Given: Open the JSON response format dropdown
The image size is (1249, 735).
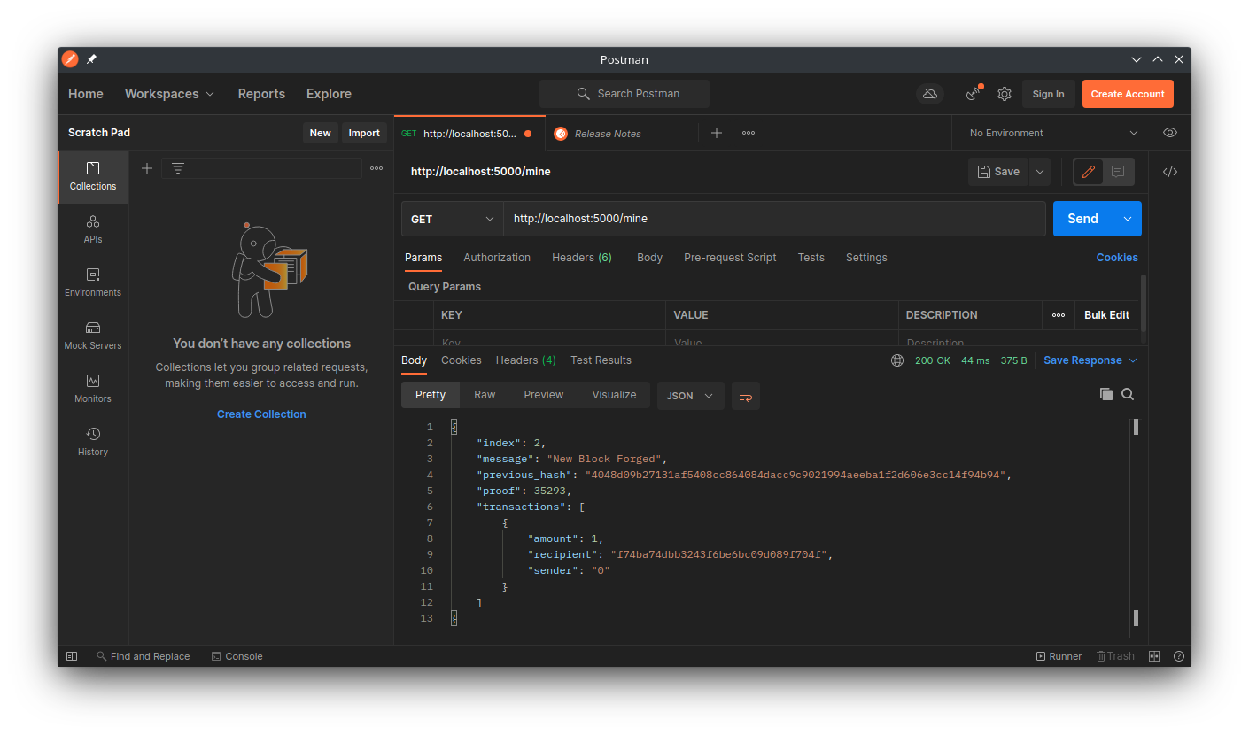Looking at the screenshot, I should pyautogui.click(x=690, y=395).
